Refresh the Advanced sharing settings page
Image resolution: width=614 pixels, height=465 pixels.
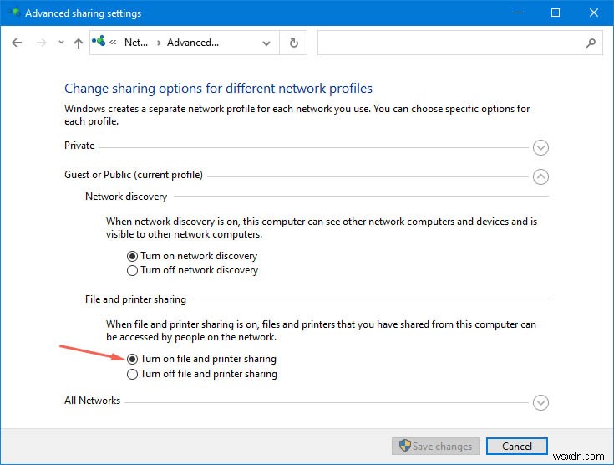[294, 43]
